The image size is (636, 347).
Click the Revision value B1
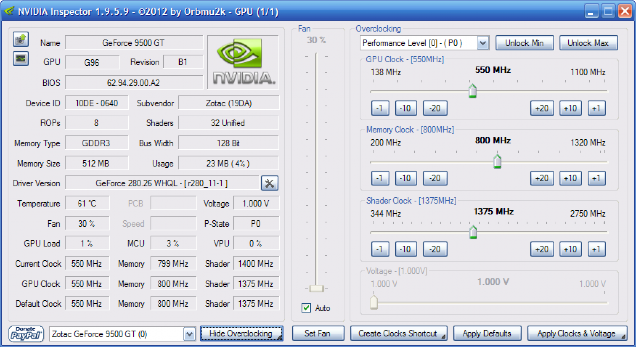coord(183,62)
